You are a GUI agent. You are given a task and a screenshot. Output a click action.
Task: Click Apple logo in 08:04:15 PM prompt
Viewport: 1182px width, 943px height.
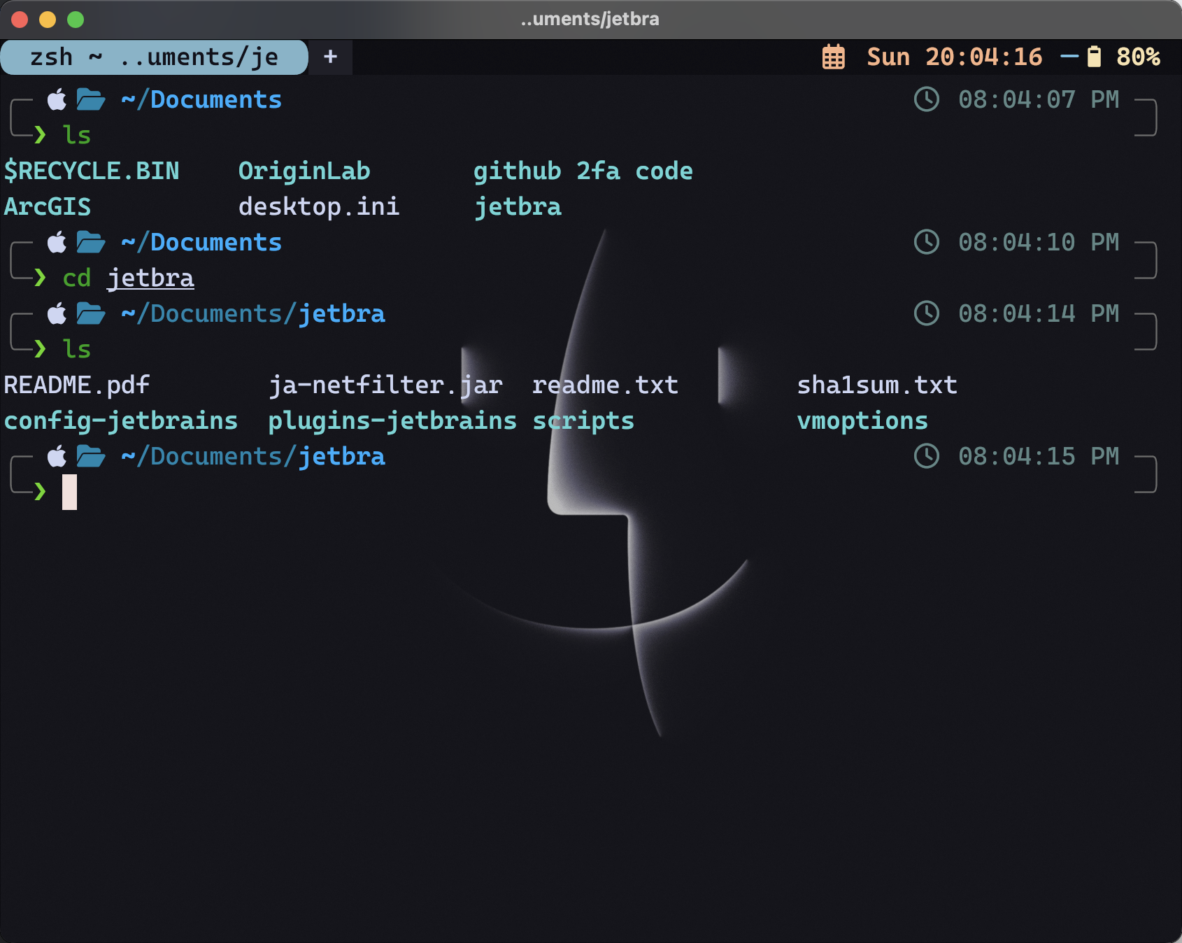click(x=57, y=456)
